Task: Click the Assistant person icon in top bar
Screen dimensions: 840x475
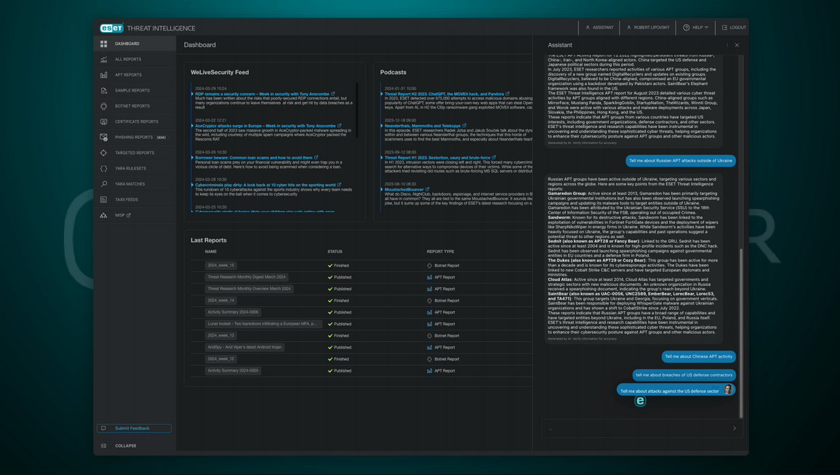Action: (x=588, y=28)
